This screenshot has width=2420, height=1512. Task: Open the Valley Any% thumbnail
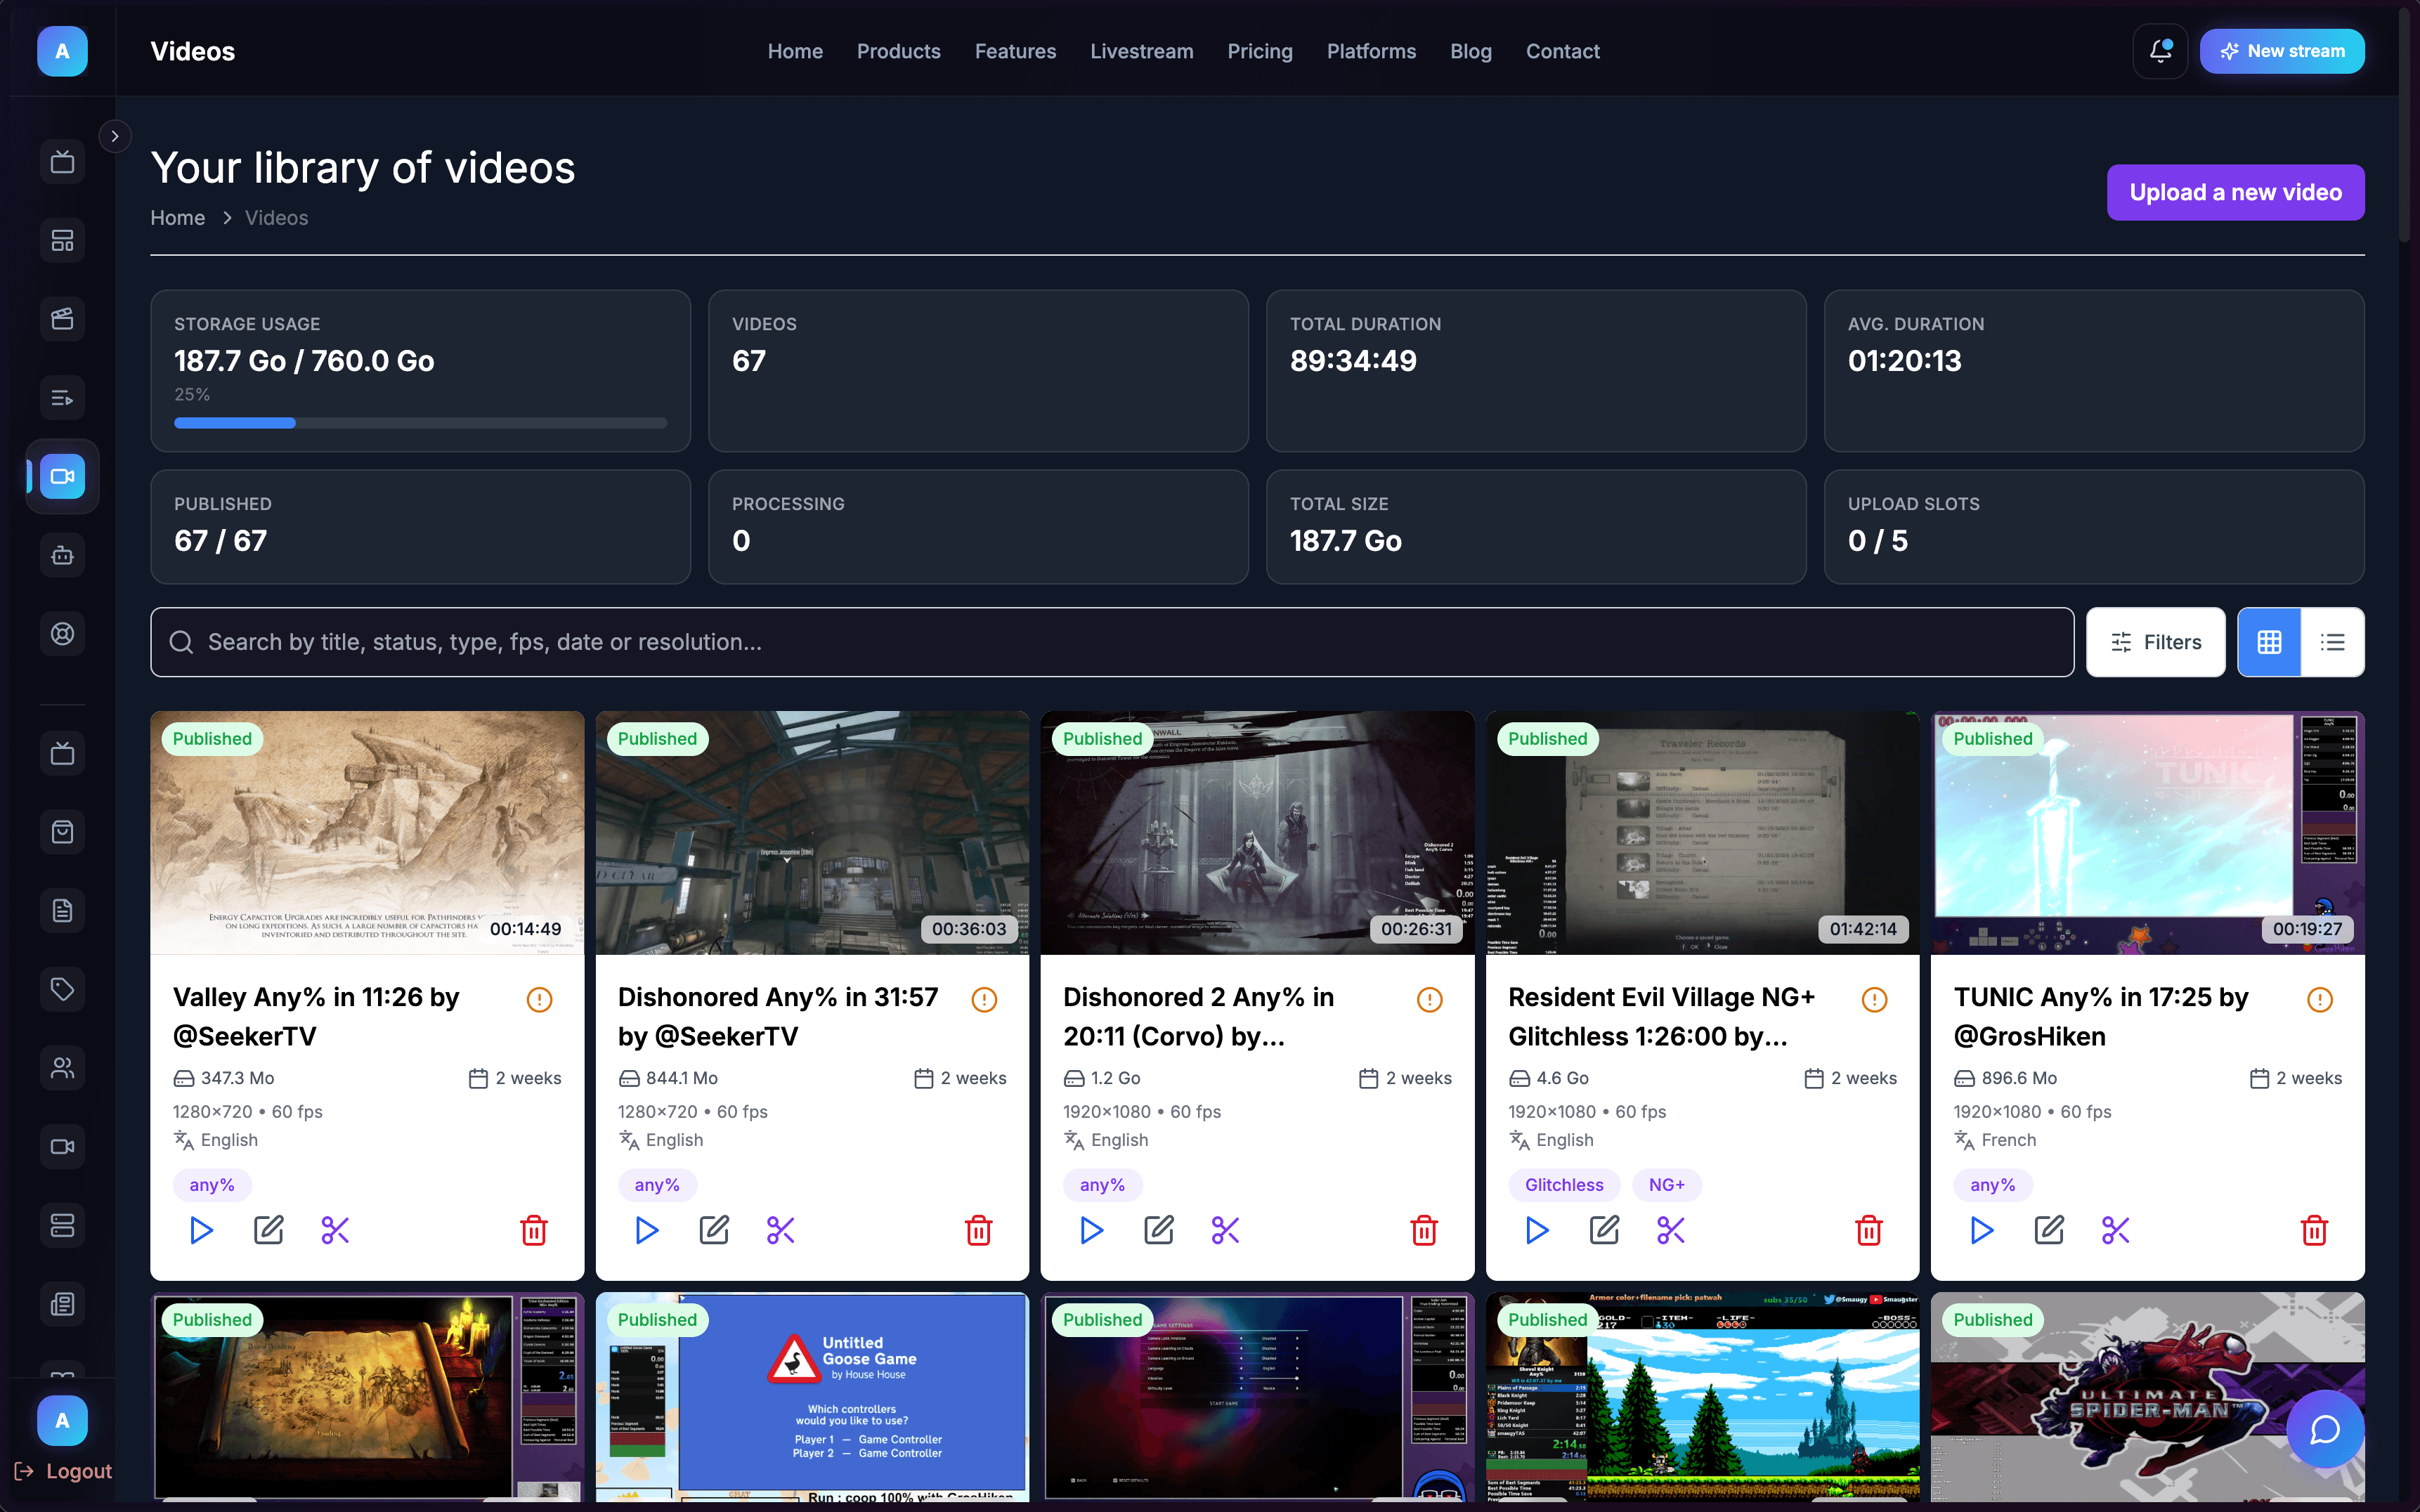tap(367, 833)
